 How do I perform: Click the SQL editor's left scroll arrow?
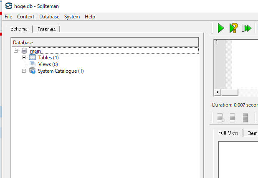[x=217, y=92]
